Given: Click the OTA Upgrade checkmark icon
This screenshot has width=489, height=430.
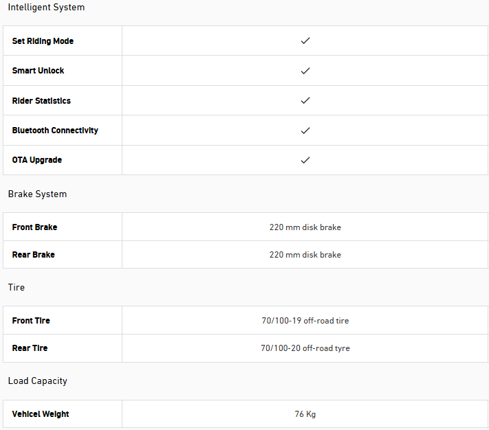Looking at the screenshot, I should point(305,160).
